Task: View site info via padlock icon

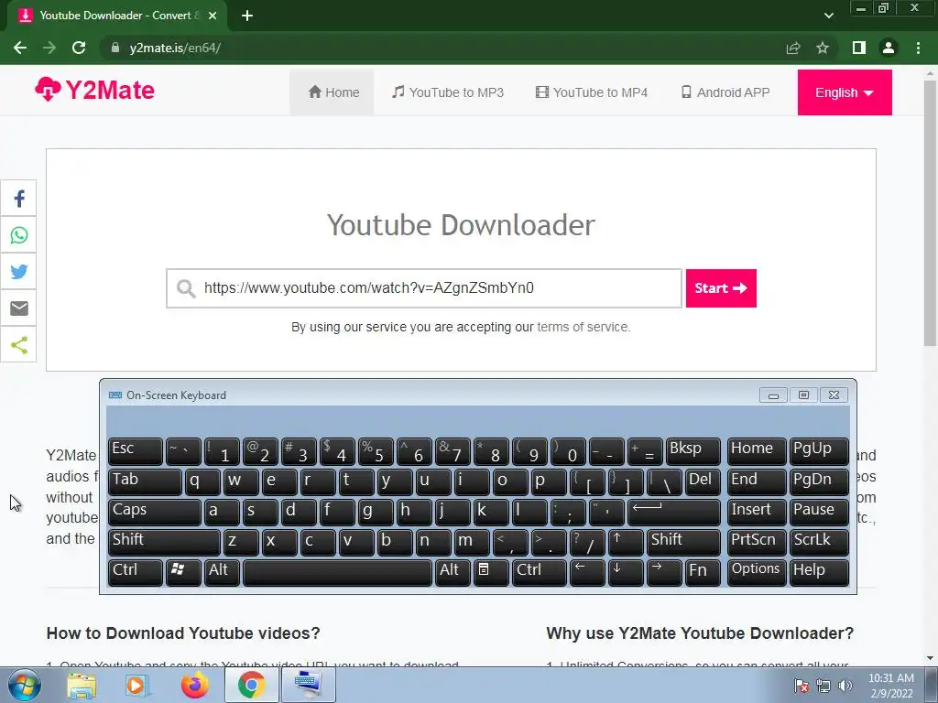Action: [x=115, y=48]
